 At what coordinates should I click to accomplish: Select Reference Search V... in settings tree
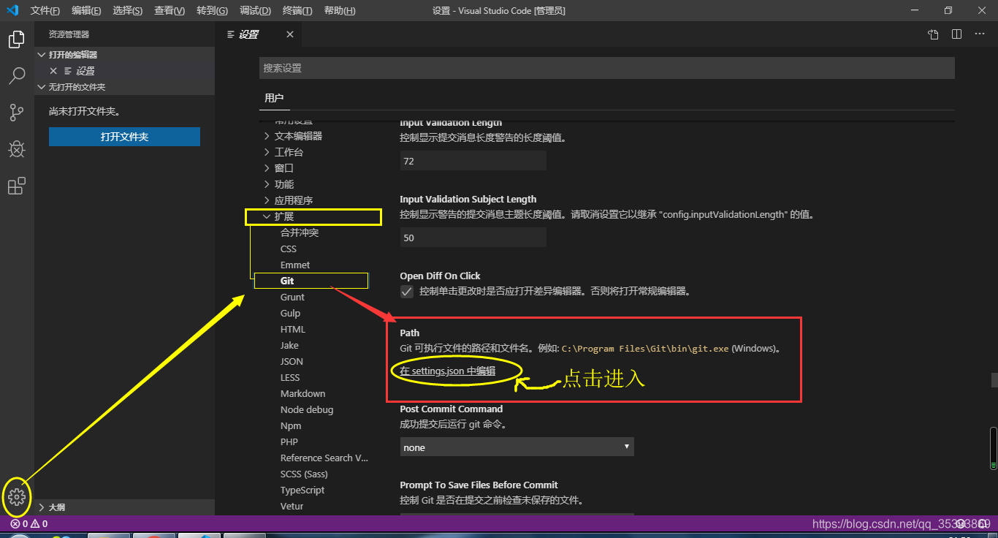point(324,458)
